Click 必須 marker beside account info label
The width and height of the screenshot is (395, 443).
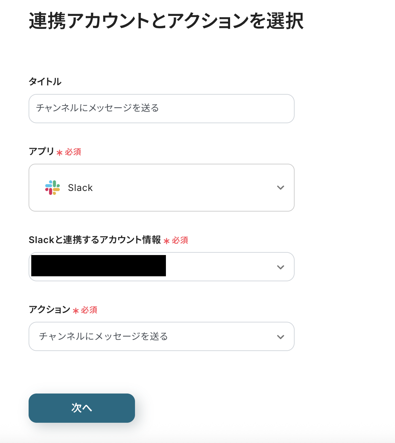tap(180, 240)
